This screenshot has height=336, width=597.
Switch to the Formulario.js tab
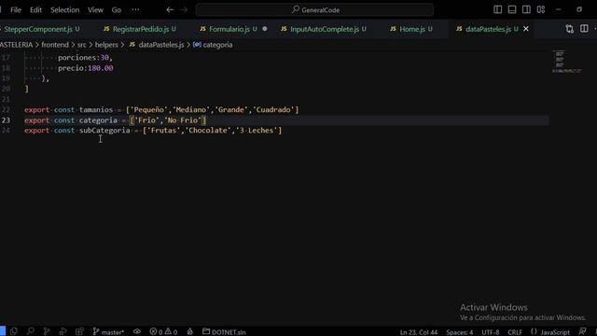[229, 29]
